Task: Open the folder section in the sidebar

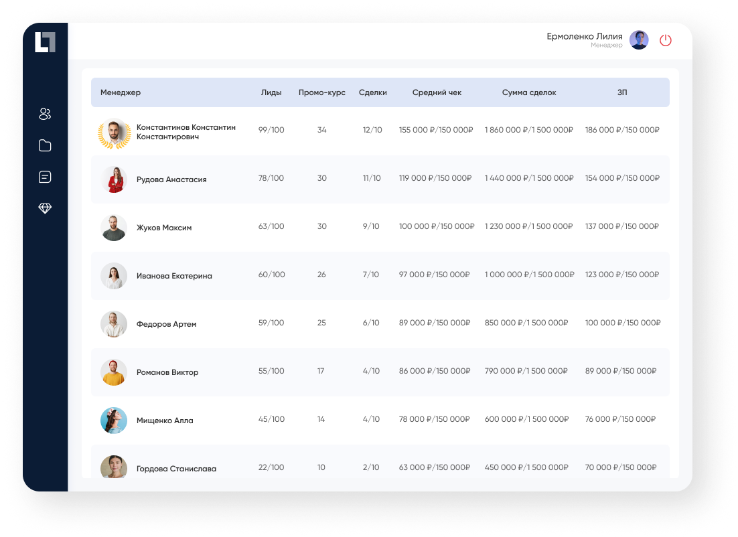Action: (x=45, y=145)
